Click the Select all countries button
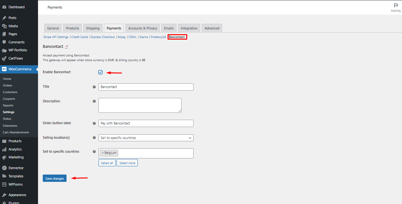402x204 pixels. (107, 163)
